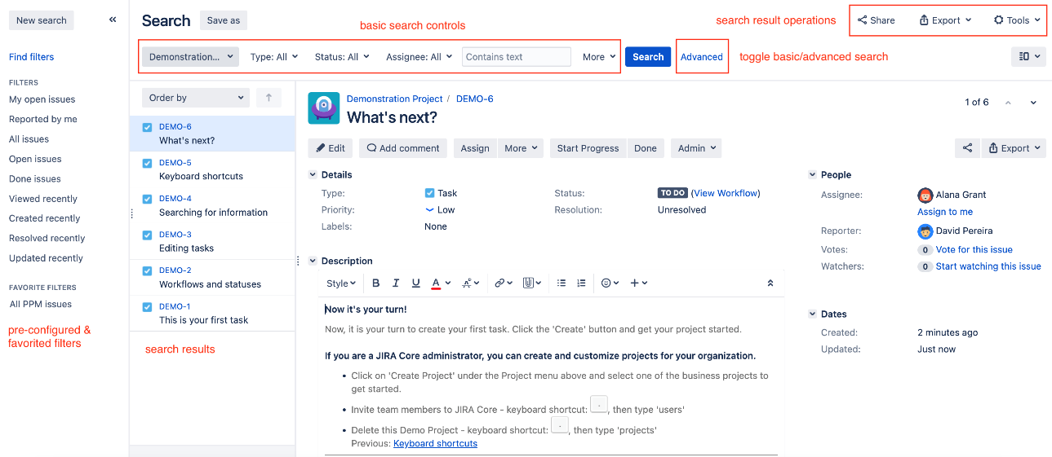1052x457 pixels.
Task: Collapse the filters sidebar with double chevron
Action: click(113, 20)
